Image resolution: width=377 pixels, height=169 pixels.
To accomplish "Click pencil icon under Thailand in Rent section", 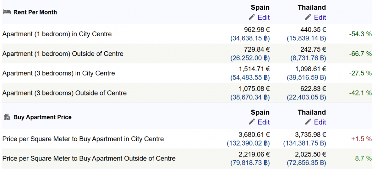I will click(x=308, y=17).
